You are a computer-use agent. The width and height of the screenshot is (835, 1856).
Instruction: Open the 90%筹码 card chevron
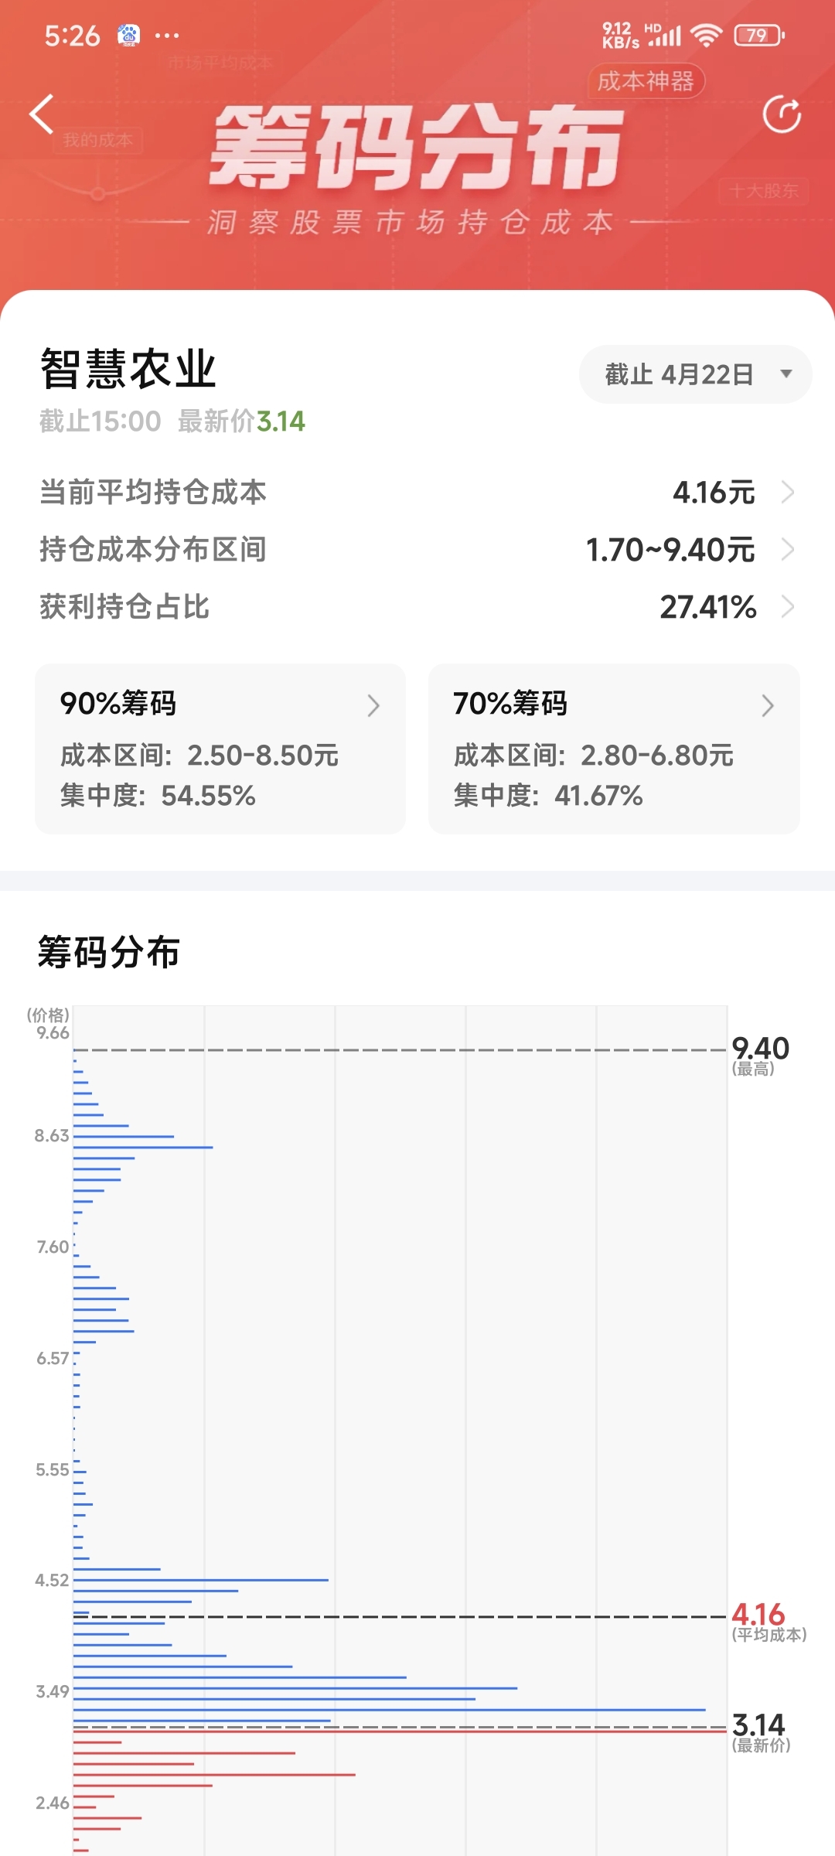point(373,705)
